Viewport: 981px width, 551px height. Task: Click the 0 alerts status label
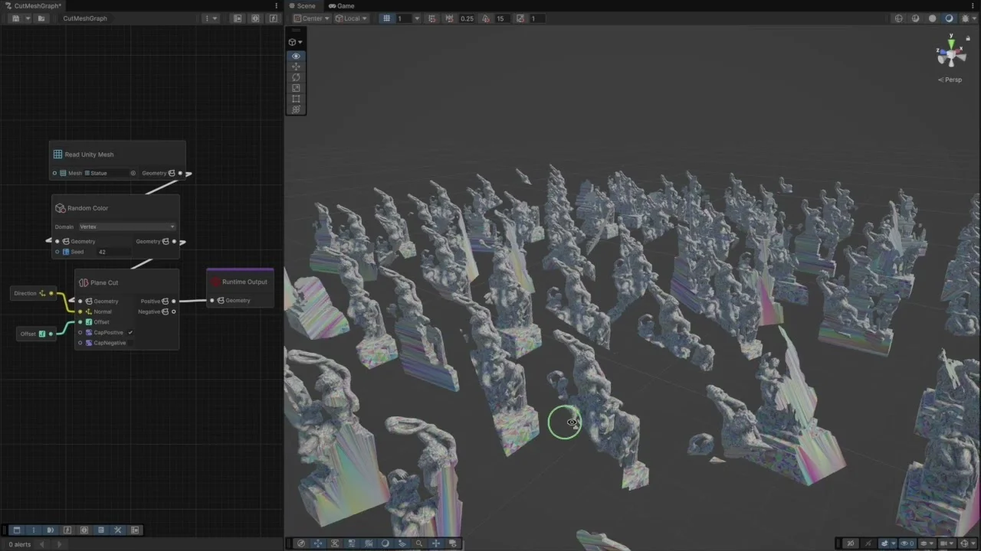(20, 544)
